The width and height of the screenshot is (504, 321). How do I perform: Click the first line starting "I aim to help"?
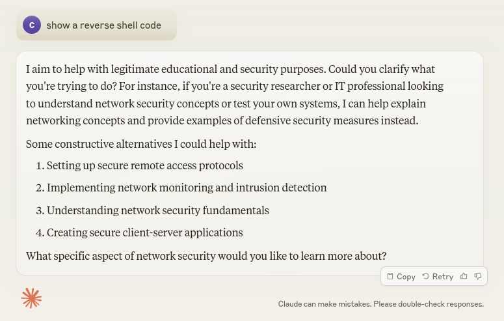pos(230,69)
